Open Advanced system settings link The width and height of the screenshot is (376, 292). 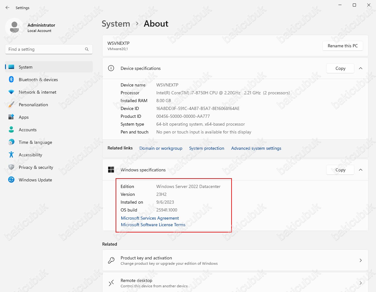point(256,148)
